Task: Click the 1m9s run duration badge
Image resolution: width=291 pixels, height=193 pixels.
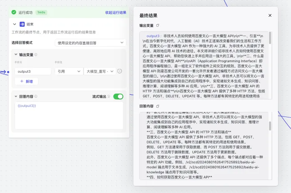Action: (x=41, y=13)
